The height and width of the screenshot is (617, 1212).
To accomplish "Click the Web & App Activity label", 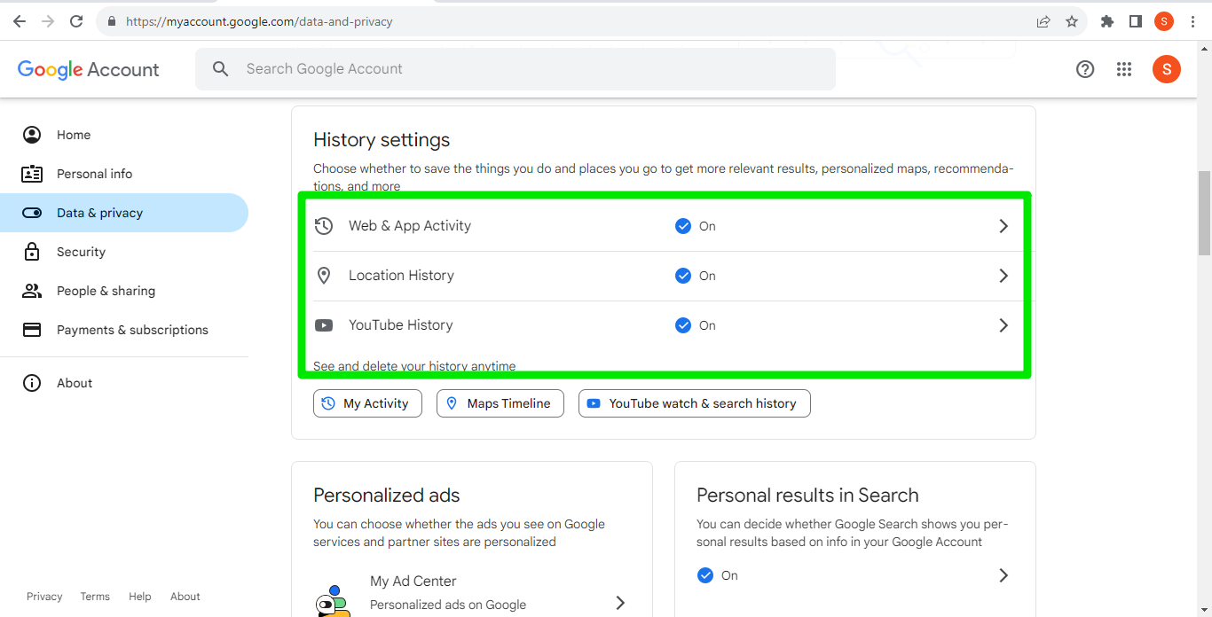I will [410, 226].
